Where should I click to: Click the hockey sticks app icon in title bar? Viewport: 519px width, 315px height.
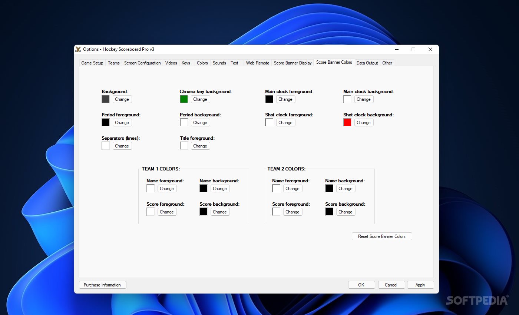pyautogui.click(x=78, y=49)
